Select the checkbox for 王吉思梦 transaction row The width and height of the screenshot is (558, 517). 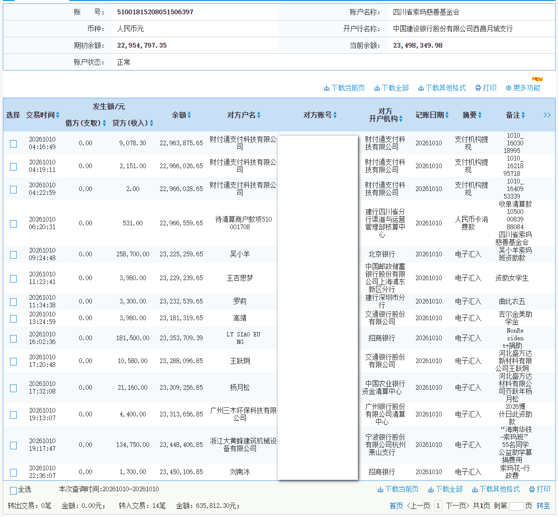[x=13, y=279]
